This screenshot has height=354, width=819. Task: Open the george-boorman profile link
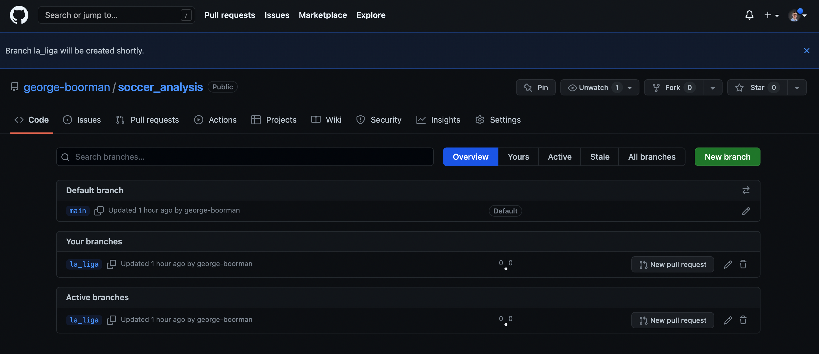pyautogui.click(x=67, y=87)
